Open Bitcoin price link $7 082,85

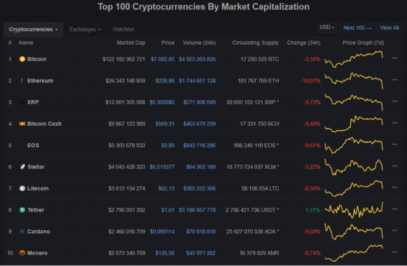click(163, 59)
